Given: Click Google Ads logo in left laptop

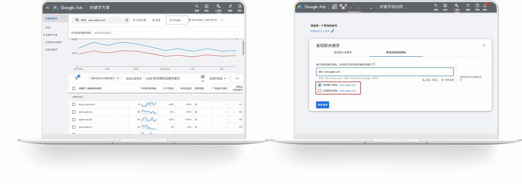Looking at the screenshot, I should (x=68, y=8).
